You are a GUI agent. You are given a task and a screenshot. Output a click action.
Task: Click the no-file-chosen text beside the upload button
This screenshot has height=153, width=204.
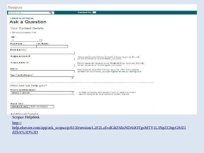(x=39, y=107)
